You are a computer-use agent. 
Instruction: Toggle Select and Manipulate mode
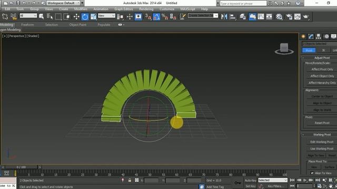[x=130, y=16]
